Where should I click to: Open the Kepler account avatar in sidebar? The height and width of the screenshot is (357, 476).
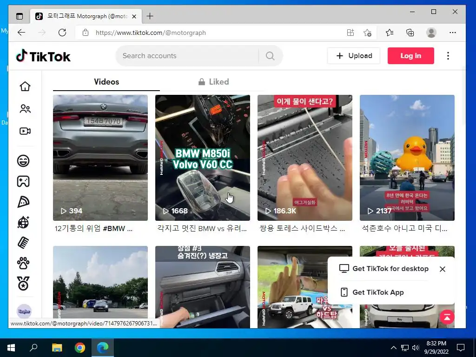(24, 311)
